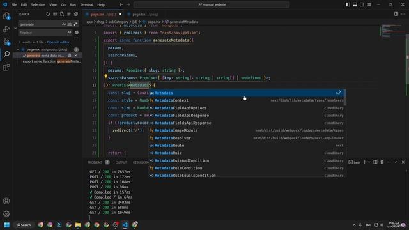Toggle the primary side bar layout icon
409x230 pixels.
click(x=348, y=4)
